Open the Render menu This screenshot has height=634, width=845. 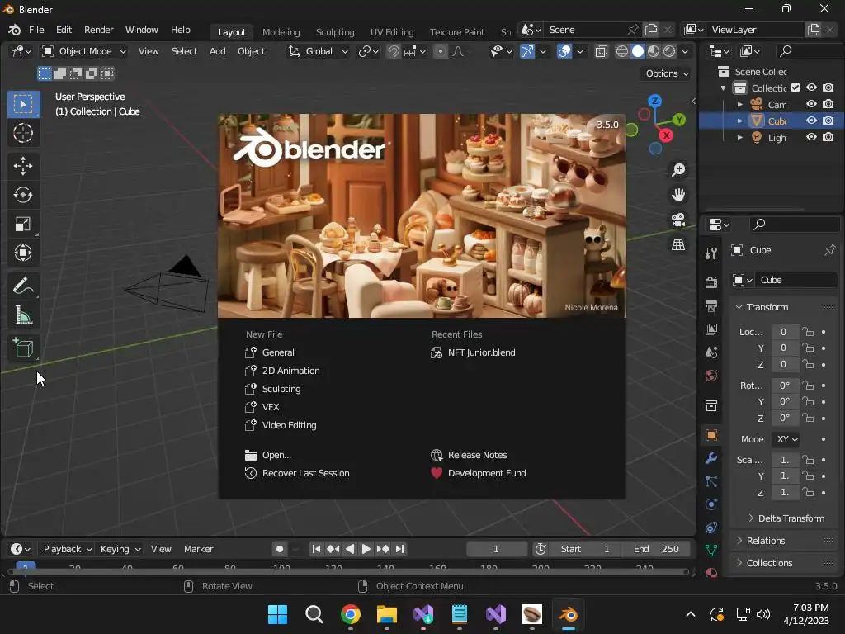click(x=99, y=30)
